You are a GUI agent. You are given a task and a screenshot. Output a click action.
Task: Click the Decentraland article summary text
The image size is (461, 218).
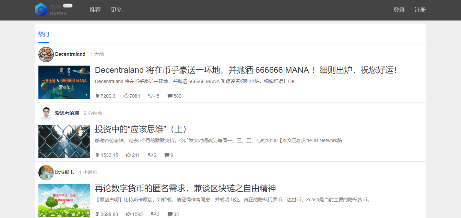coord(197,81)
